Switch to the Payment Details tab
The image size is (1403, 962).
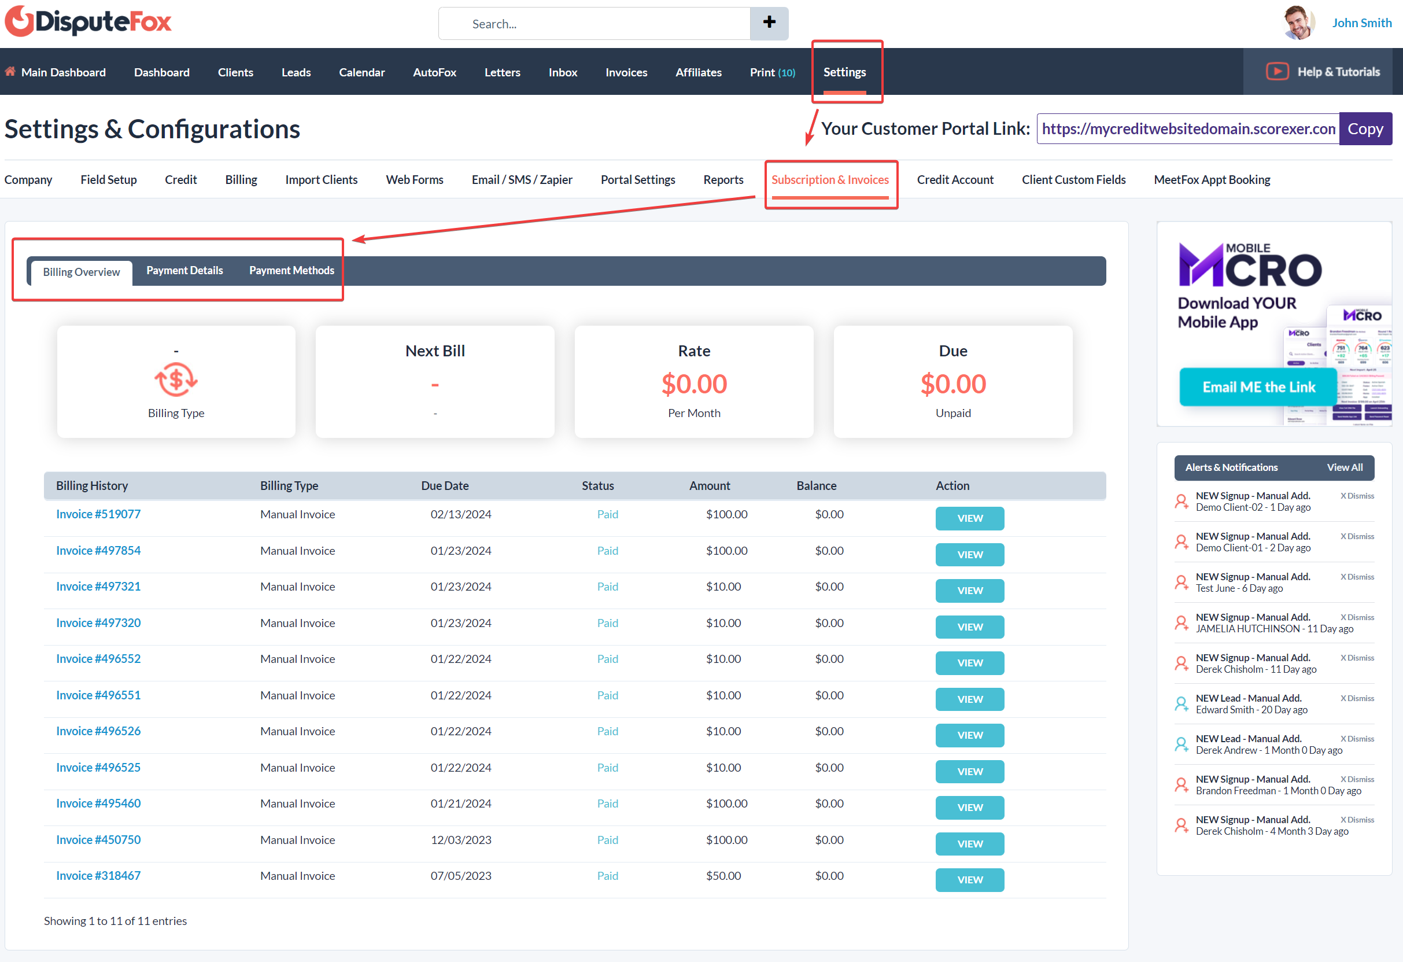[184, 270]
